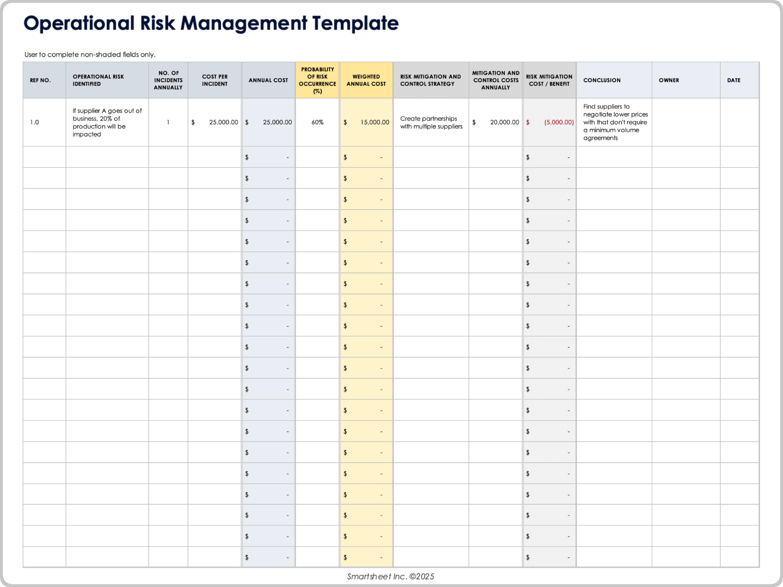The height and width of the screenshot is (587, 783).
Task: Select the WEIGHTED ANNUAL COST header
Action: point(366,80)
